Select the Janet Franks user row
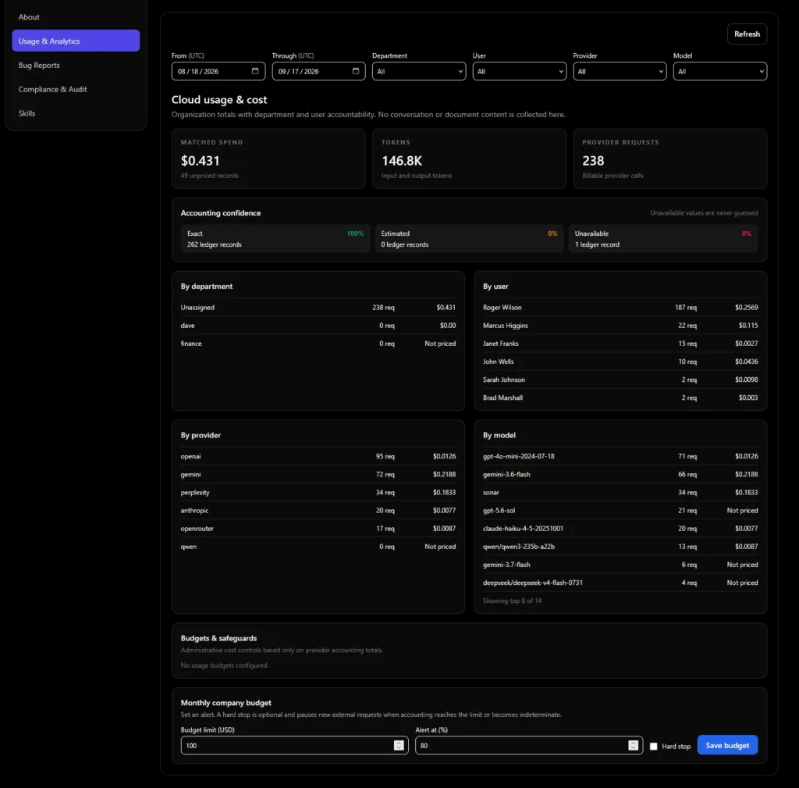Screen dimensions: 799x788 coord(620,344)
